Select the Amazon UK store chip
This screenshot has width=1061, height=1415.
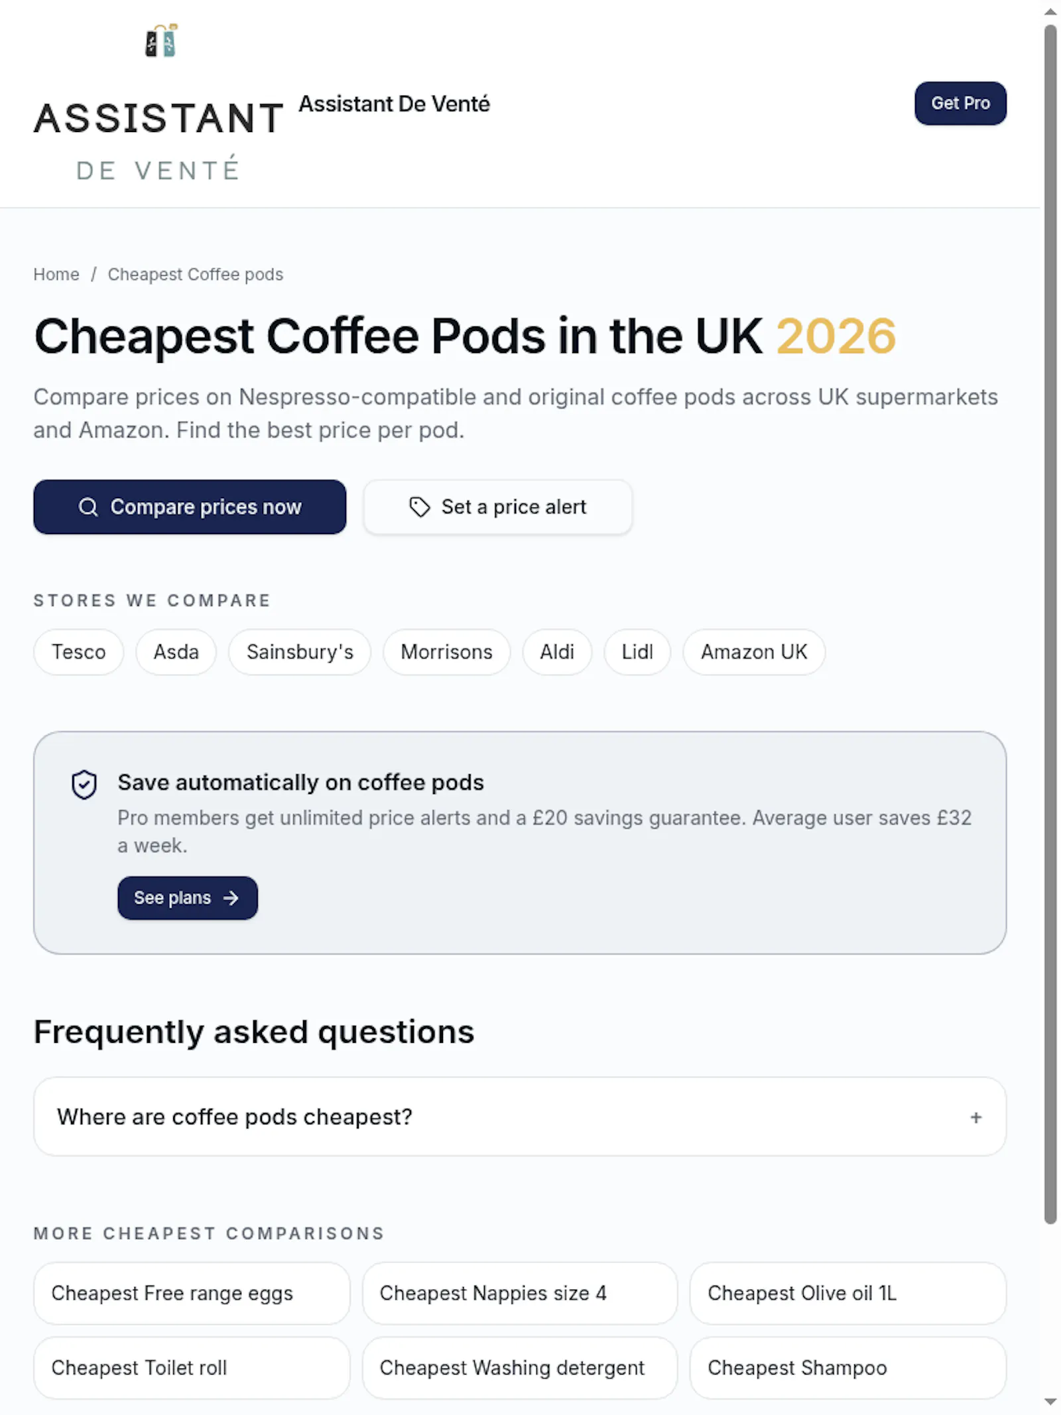[x=754, y=651]
